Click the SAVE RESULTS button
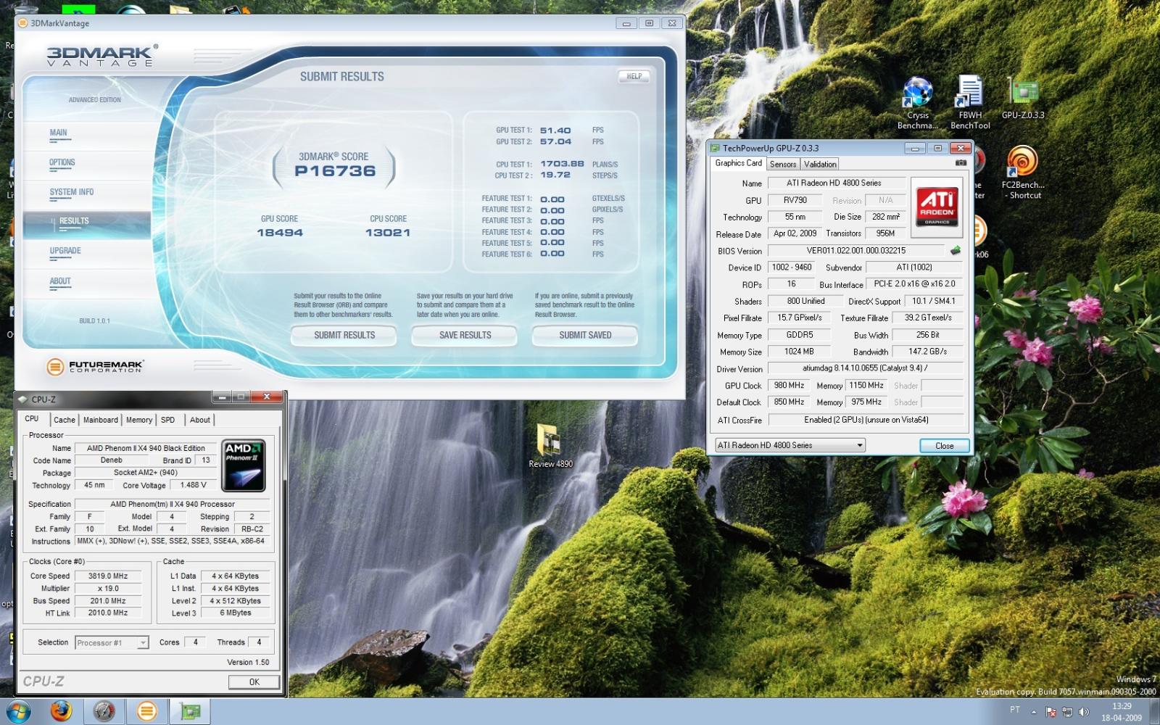1160x725 pixels. (x=465, y=335)
